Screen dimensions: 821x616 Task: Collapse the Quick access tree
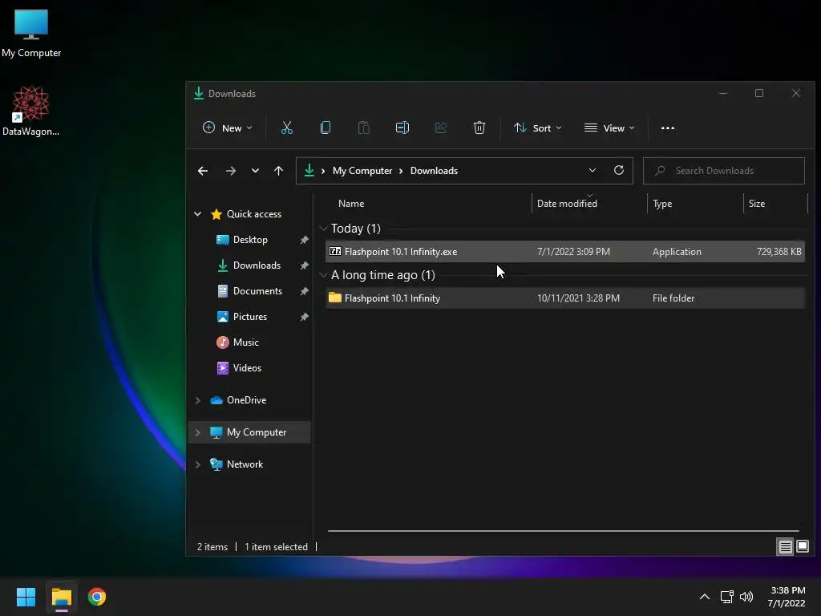coord(198,213)
